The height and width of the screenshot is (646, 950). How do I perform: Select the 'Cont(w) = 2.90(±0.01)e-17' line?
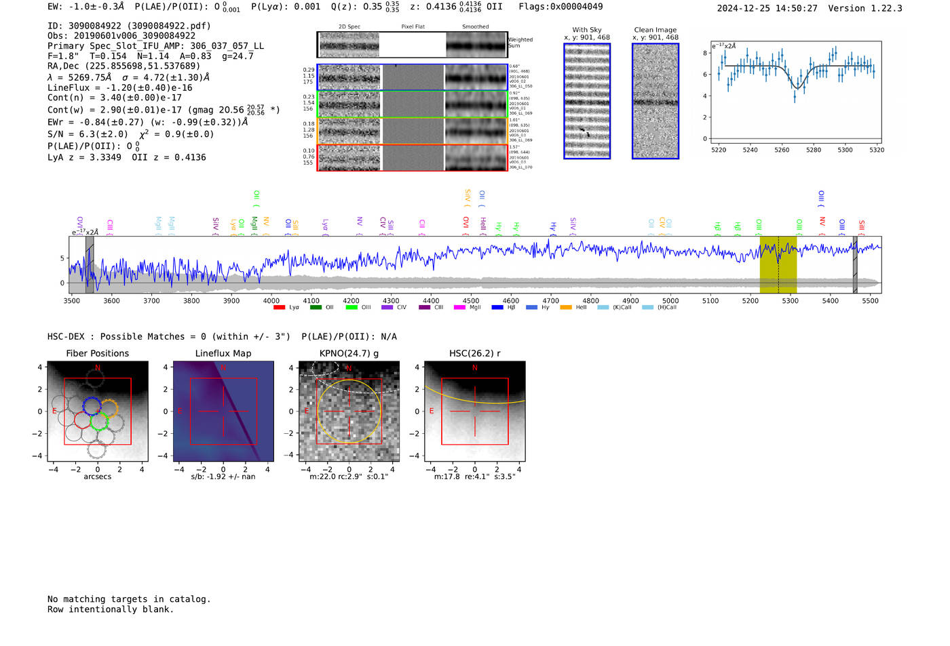click(164, 109)
